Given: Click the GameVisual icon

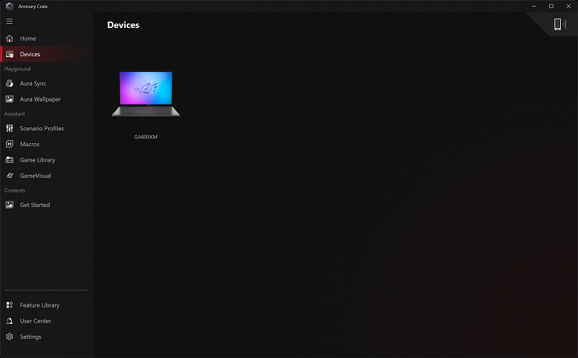Looking at the screenshot, I should (10, 176).
